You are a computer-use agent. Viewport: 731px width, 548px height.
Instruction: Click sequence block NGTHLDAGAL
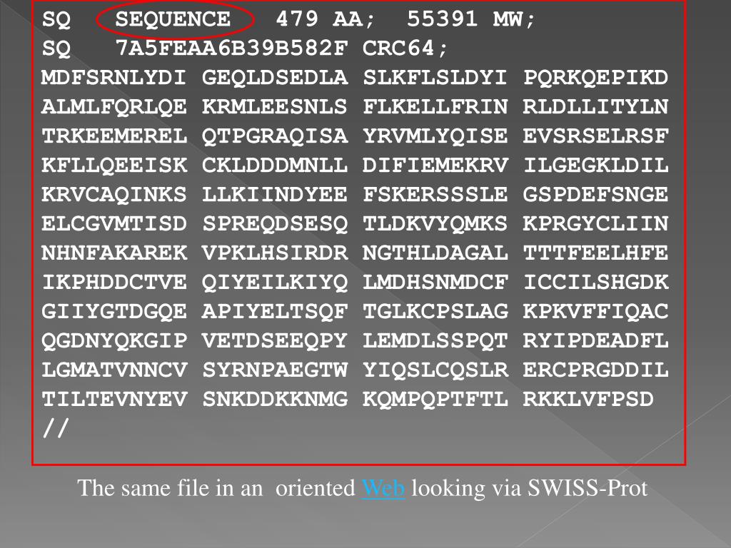click(435, 253)
